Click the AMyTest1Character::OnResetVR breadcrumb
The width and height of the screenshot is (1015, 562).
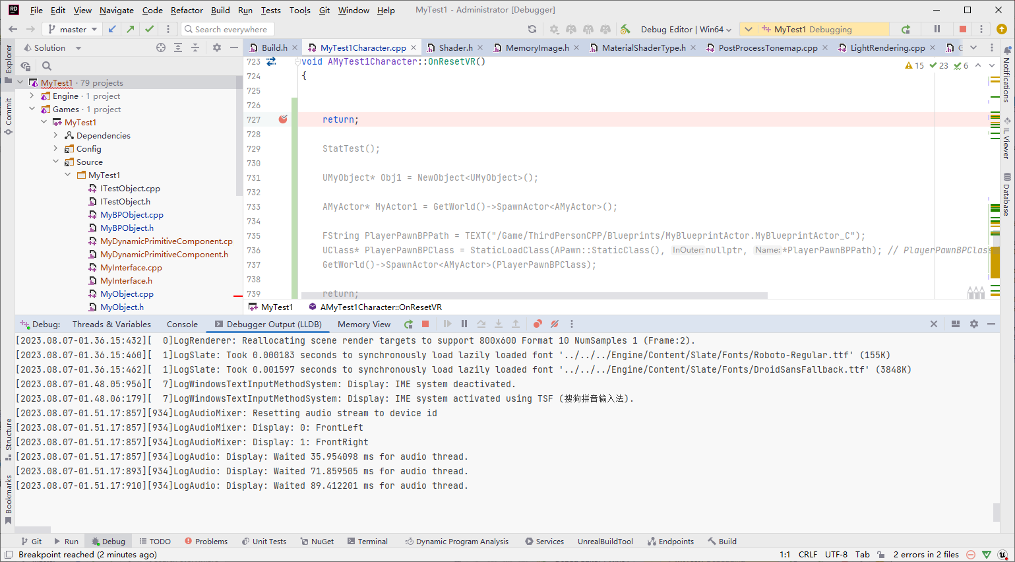click(375, 307)
